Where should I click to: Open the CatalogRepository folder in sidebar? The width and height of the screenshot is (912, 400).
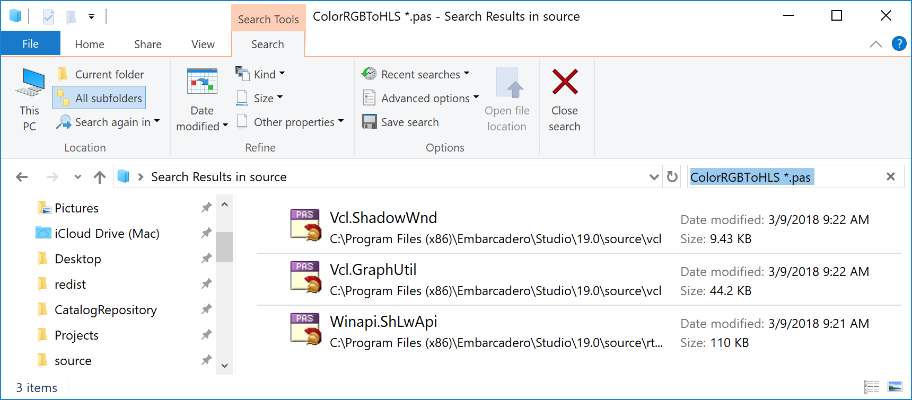pos(106,310)
